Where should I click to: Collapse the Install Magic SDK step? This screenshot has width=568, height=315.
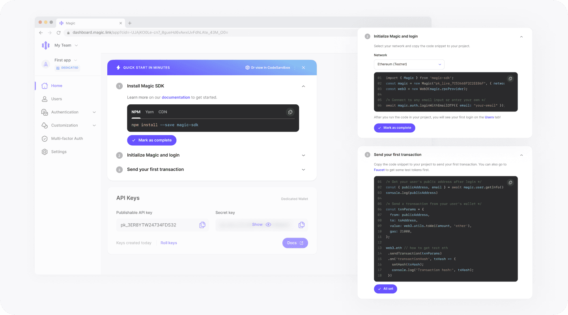pos(303,86)
